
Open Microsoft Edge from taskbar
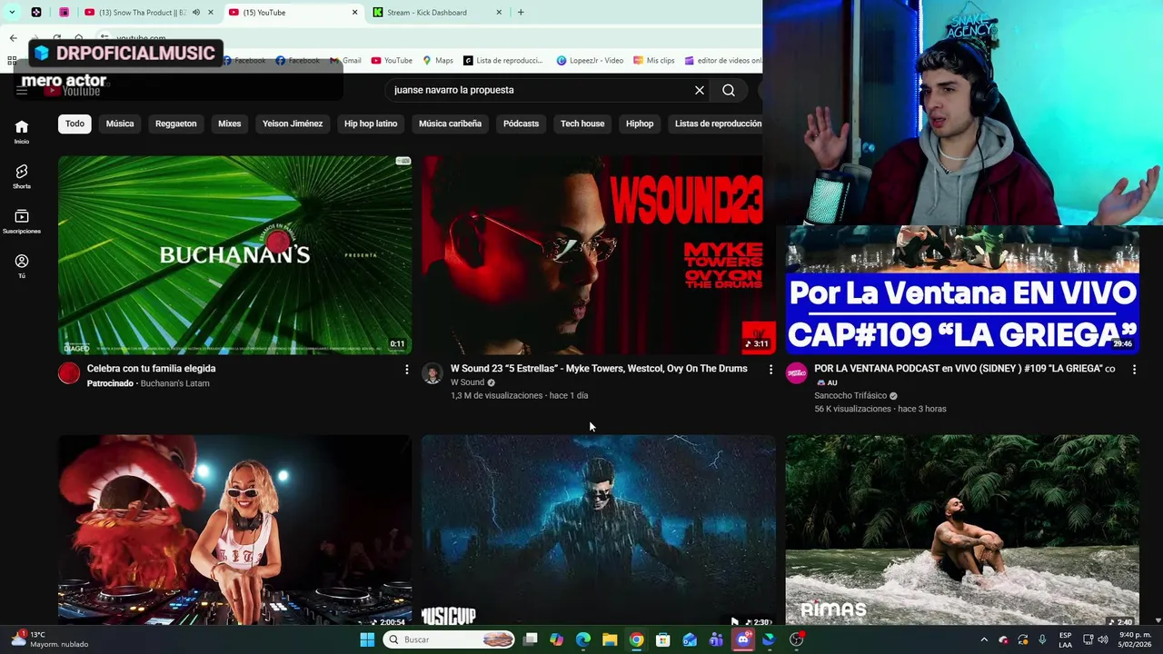tap(583, 639)
